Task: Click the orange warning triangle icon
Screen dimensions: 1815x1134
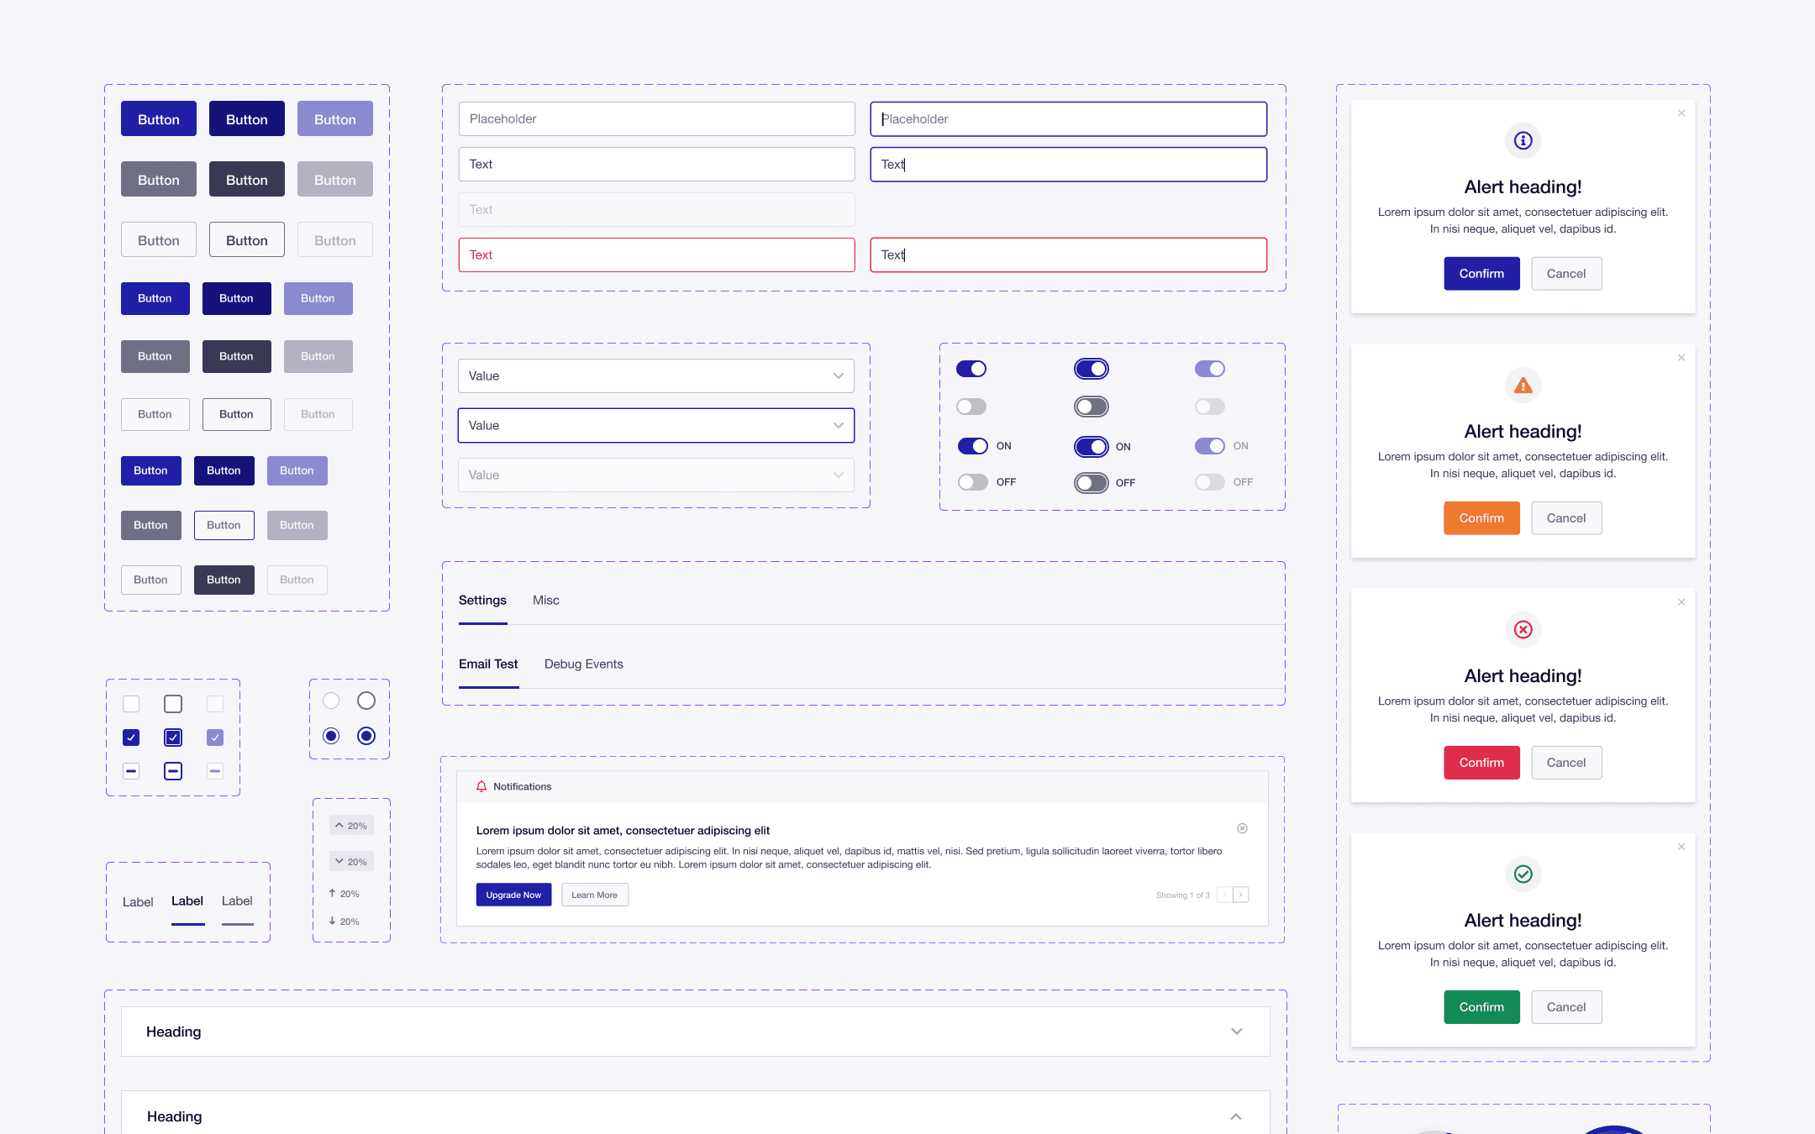Action: (1523, 386)
